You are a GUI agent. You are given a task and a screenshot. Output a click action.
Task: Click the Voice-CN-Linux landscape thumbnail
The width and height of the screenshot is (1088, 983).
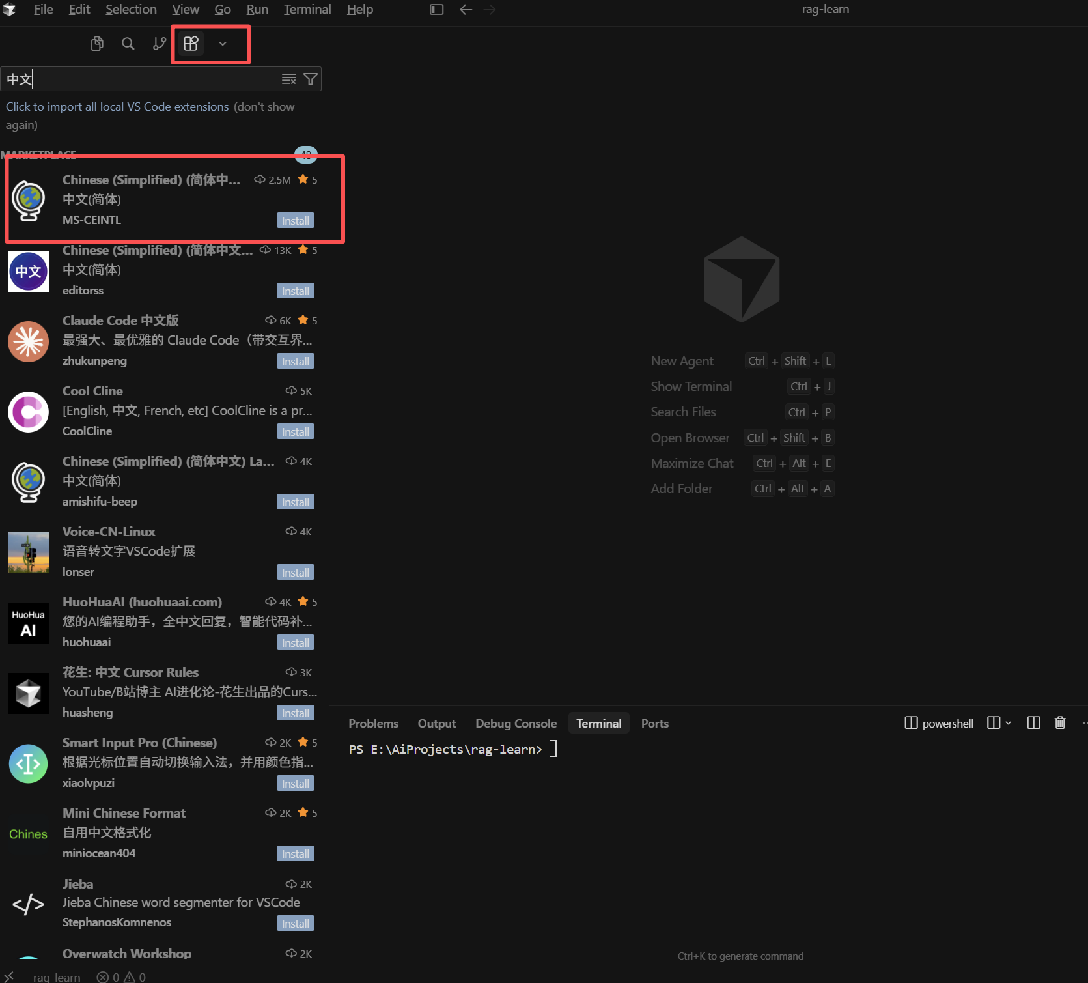pos(28,552)
